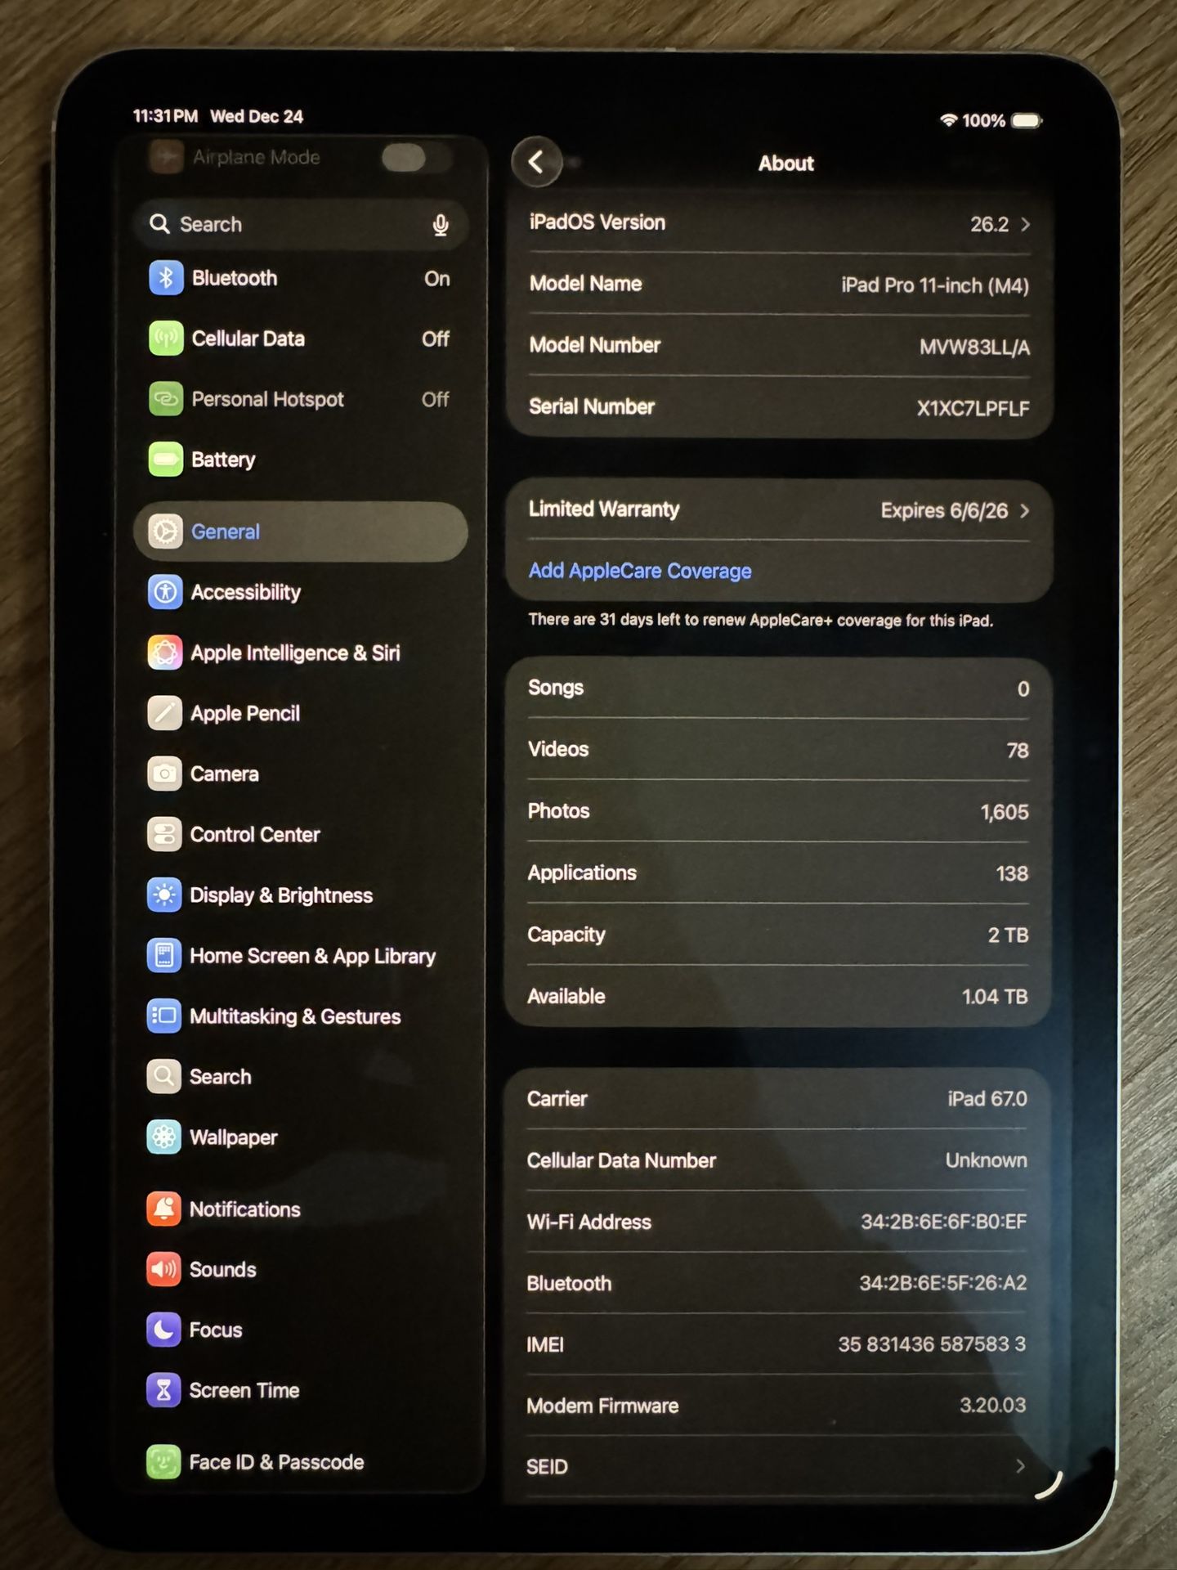Open Apple Pencil settings

click(301, 713)
